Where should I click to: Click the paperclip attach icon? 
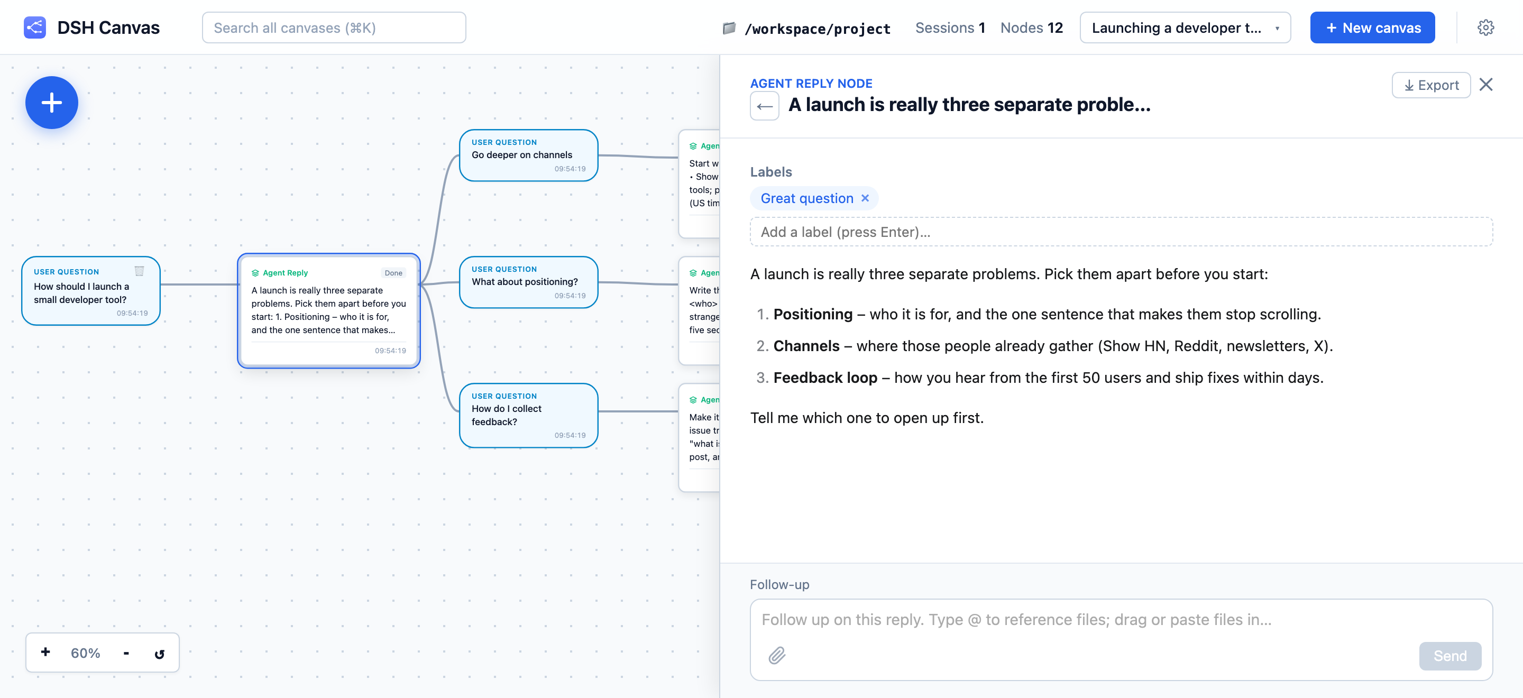pos(777,655)
